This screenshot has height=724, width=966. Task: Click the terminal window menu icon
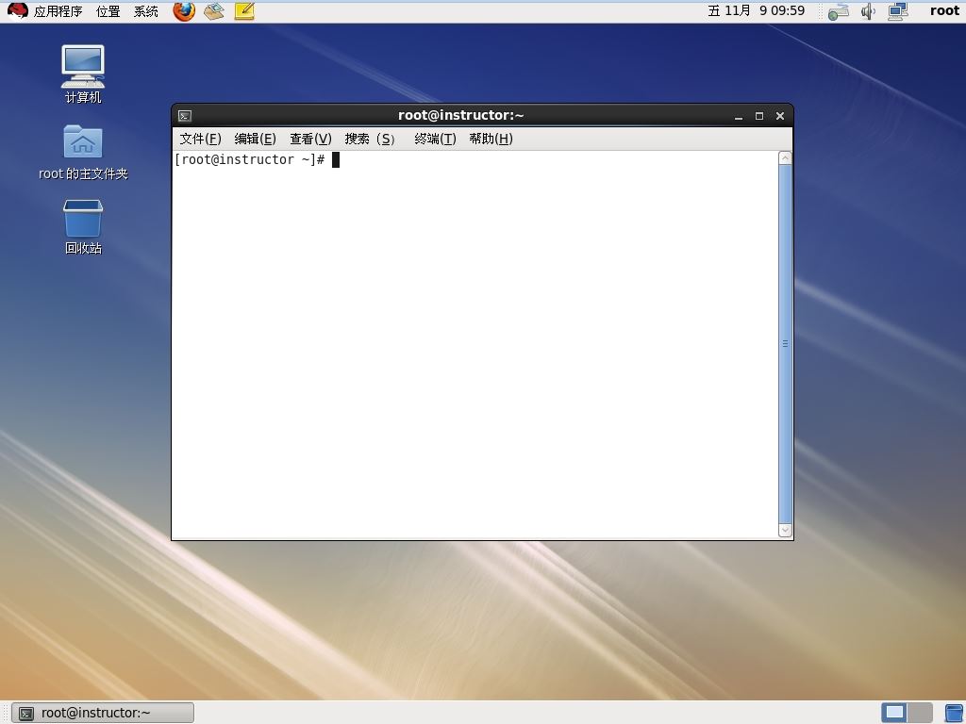click(185, 116)
